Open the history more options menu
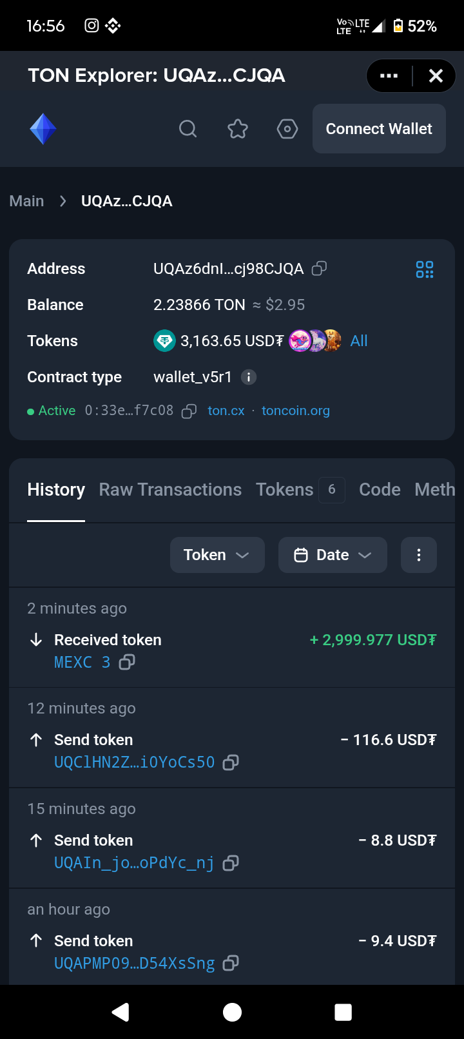The height and width of the screenshot is (1039, 464). pyautogui.click(x=419, y=555)
